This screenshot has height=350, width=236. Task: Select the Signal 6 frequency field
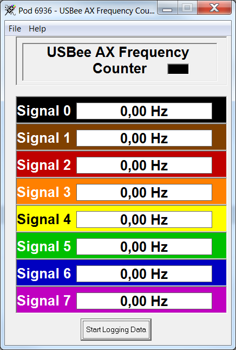[x=144, y=274]
